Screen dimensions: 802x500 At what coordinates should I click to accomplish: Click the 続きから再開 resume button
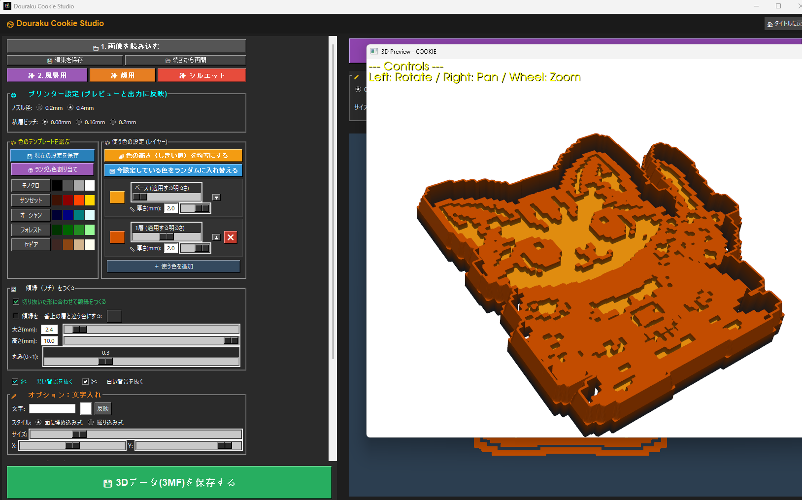(x=185, y=60)
